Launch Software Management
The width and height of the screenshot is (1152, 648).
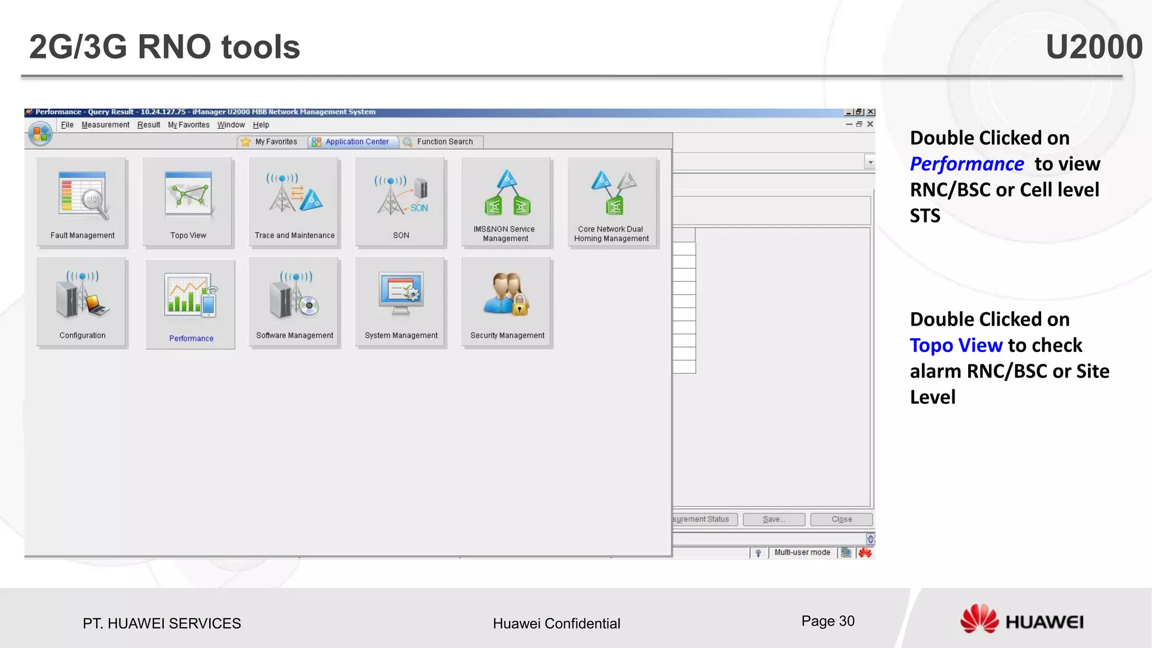pyautogui.click(x=294, y=303)
